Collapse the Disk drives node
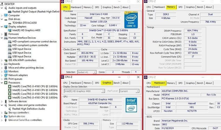 [x=2, y=19]
